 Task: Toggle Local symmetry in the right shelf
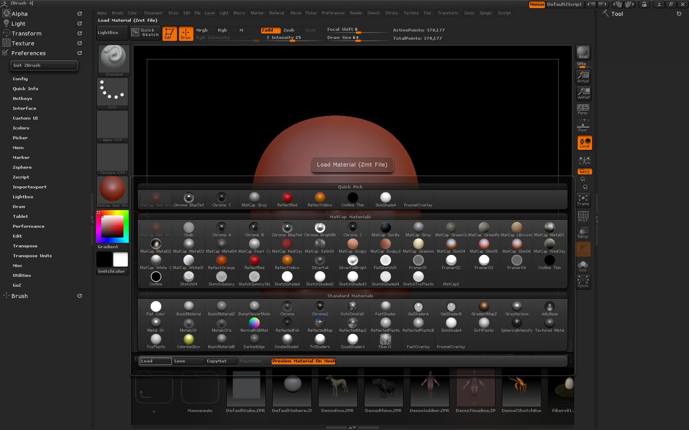[584, 143]
